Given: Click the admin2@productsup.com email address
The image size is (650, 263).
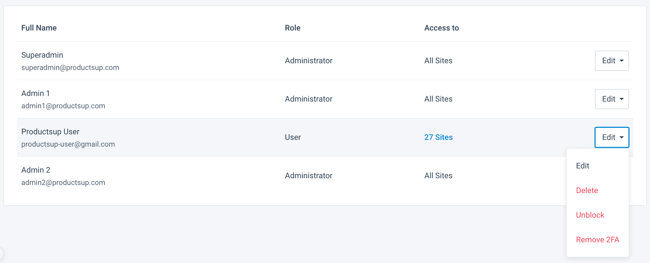Looking at the screenshot, I should coord(63,183).
